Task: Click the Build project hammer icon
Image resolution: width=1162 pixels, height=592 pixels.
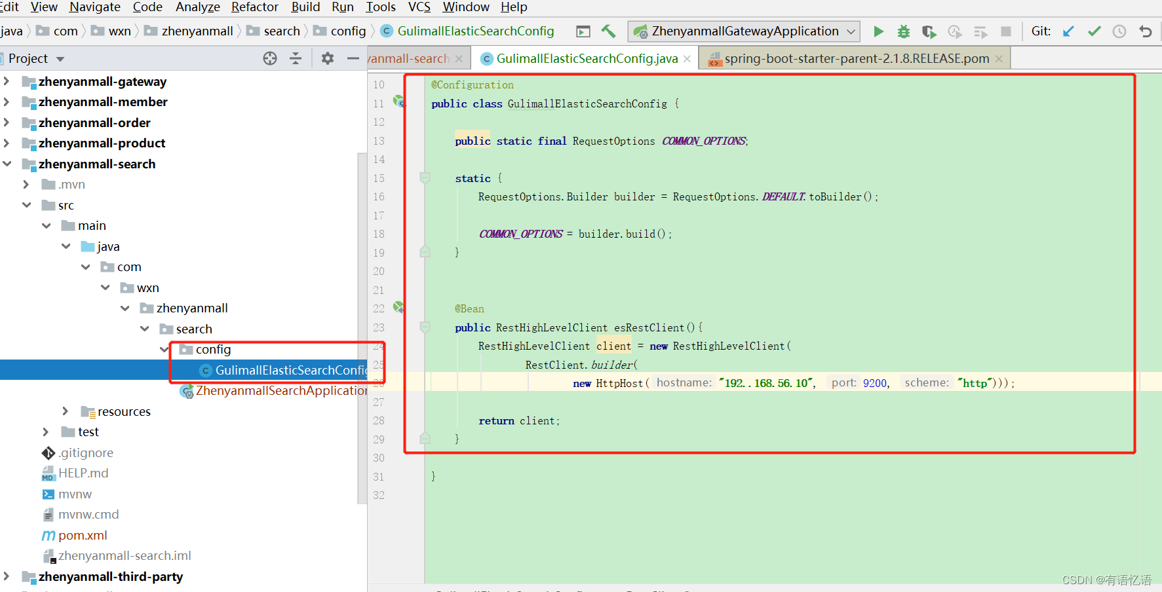Action: (x=608, y=31)
